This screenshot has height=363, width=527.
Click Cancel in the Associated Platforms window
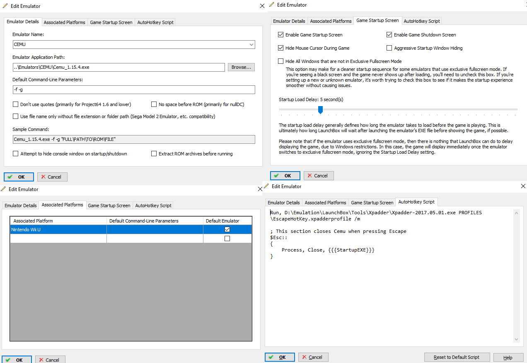point(50,360)
